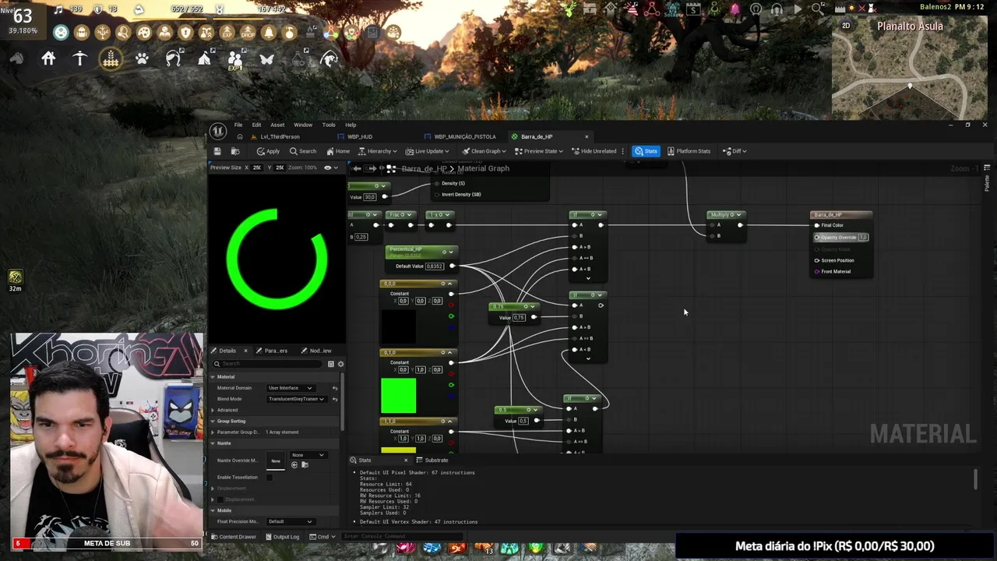Open the Material Domain dropdown
Image resolution: width=997 pixels, height=561 pixels.
point(290,388)
